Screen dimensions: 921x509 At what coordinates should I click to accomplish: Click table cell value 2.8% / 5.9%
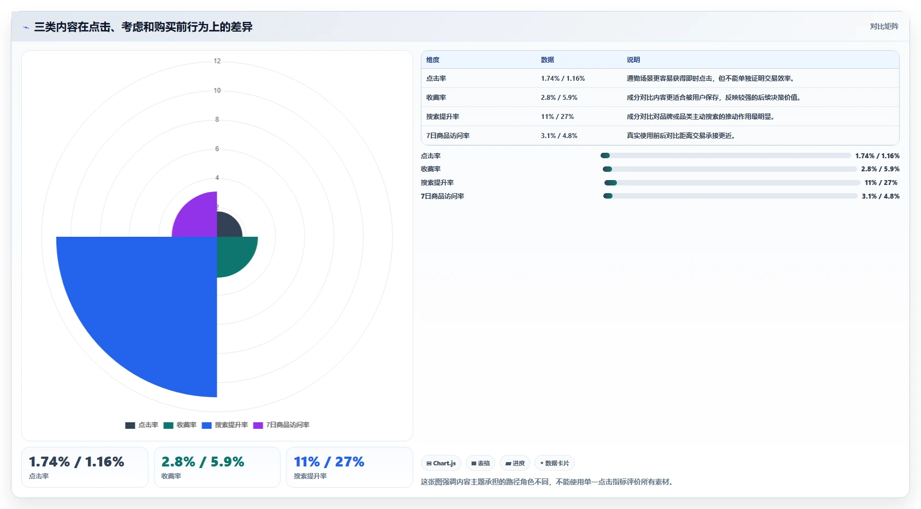click(x=559, y=98)
